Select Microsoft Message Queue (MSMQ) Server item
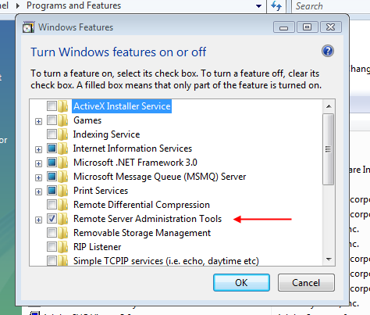This screenshot has width=370, height=315. pos(160,177)
